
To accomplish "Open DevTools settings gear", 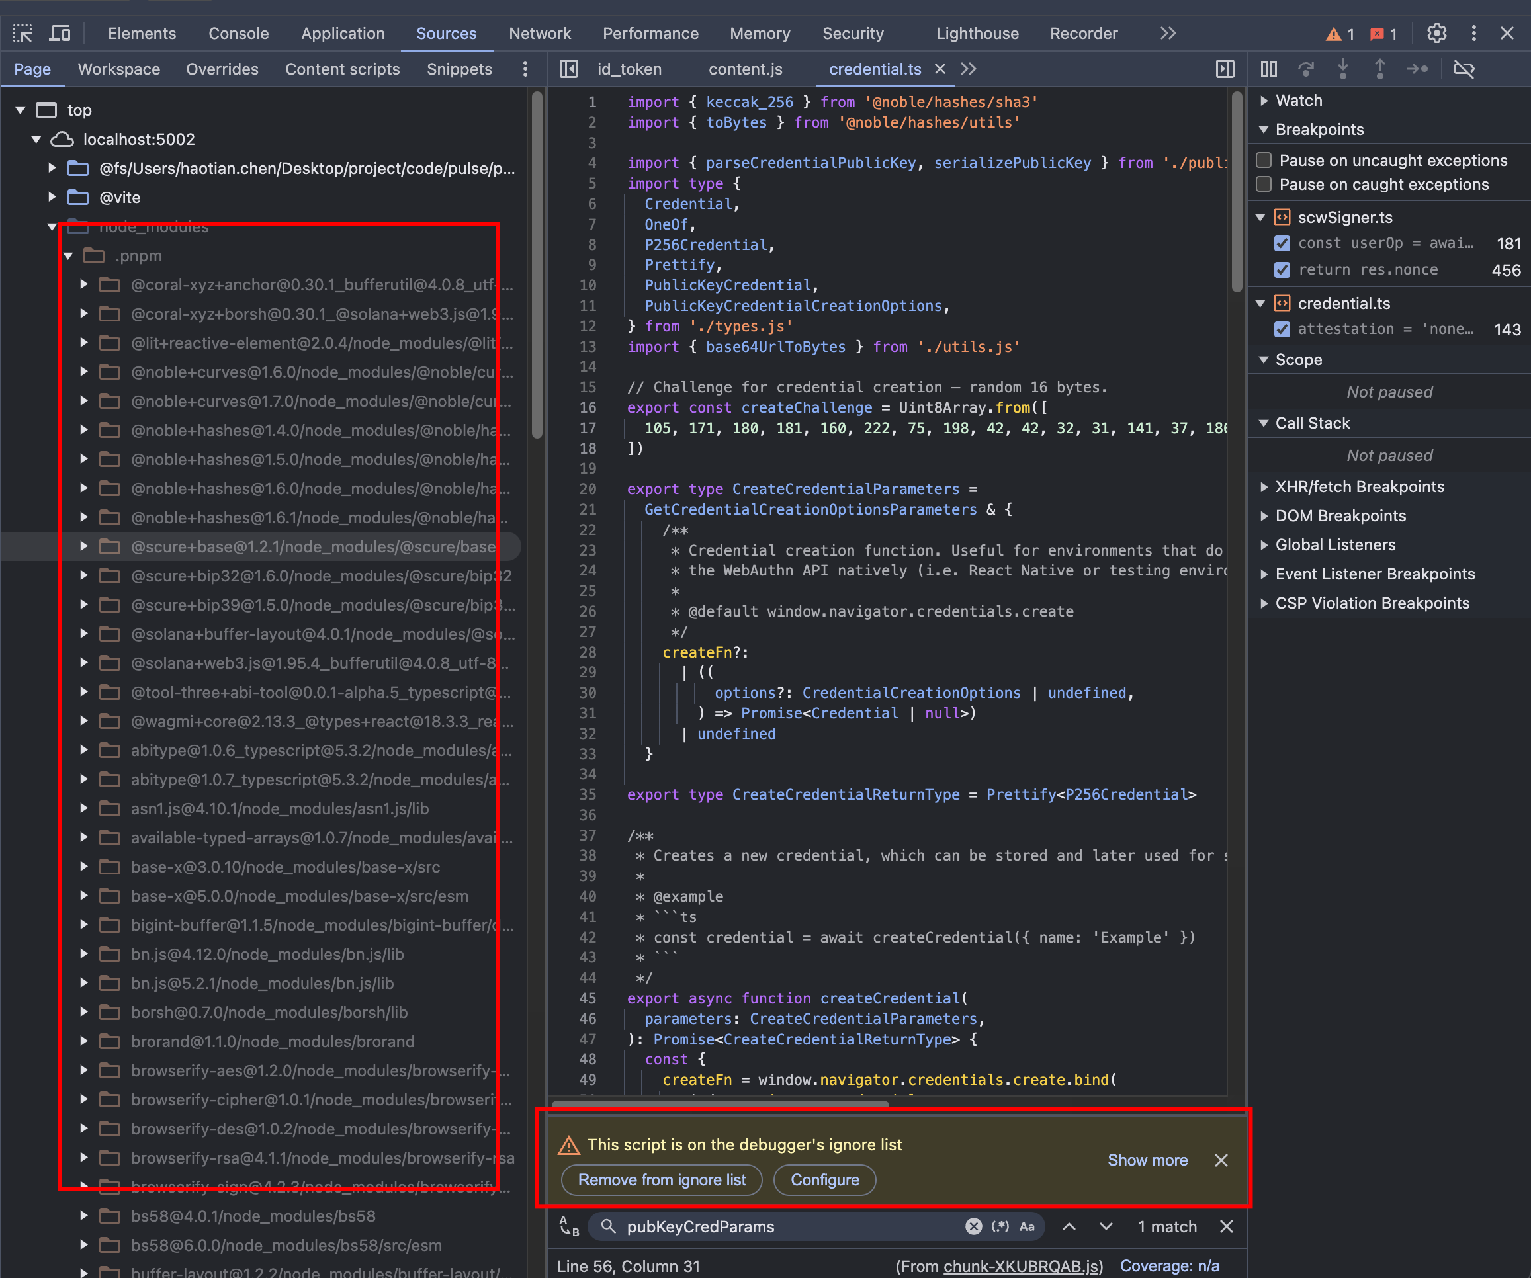I will pos(1436,34).
